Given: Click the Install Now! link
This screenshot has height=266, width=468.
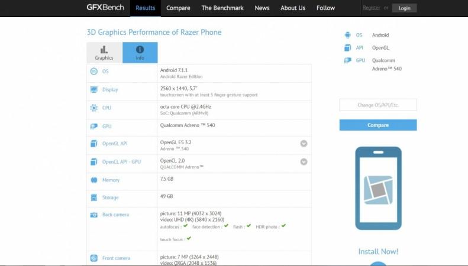Looking at the screenshot, I should 378,252.
